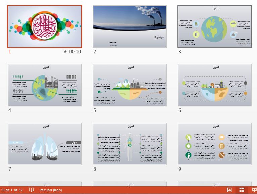
Task: Click the Persian (Iran) language indicator
Action: click(x=50, y=190)
